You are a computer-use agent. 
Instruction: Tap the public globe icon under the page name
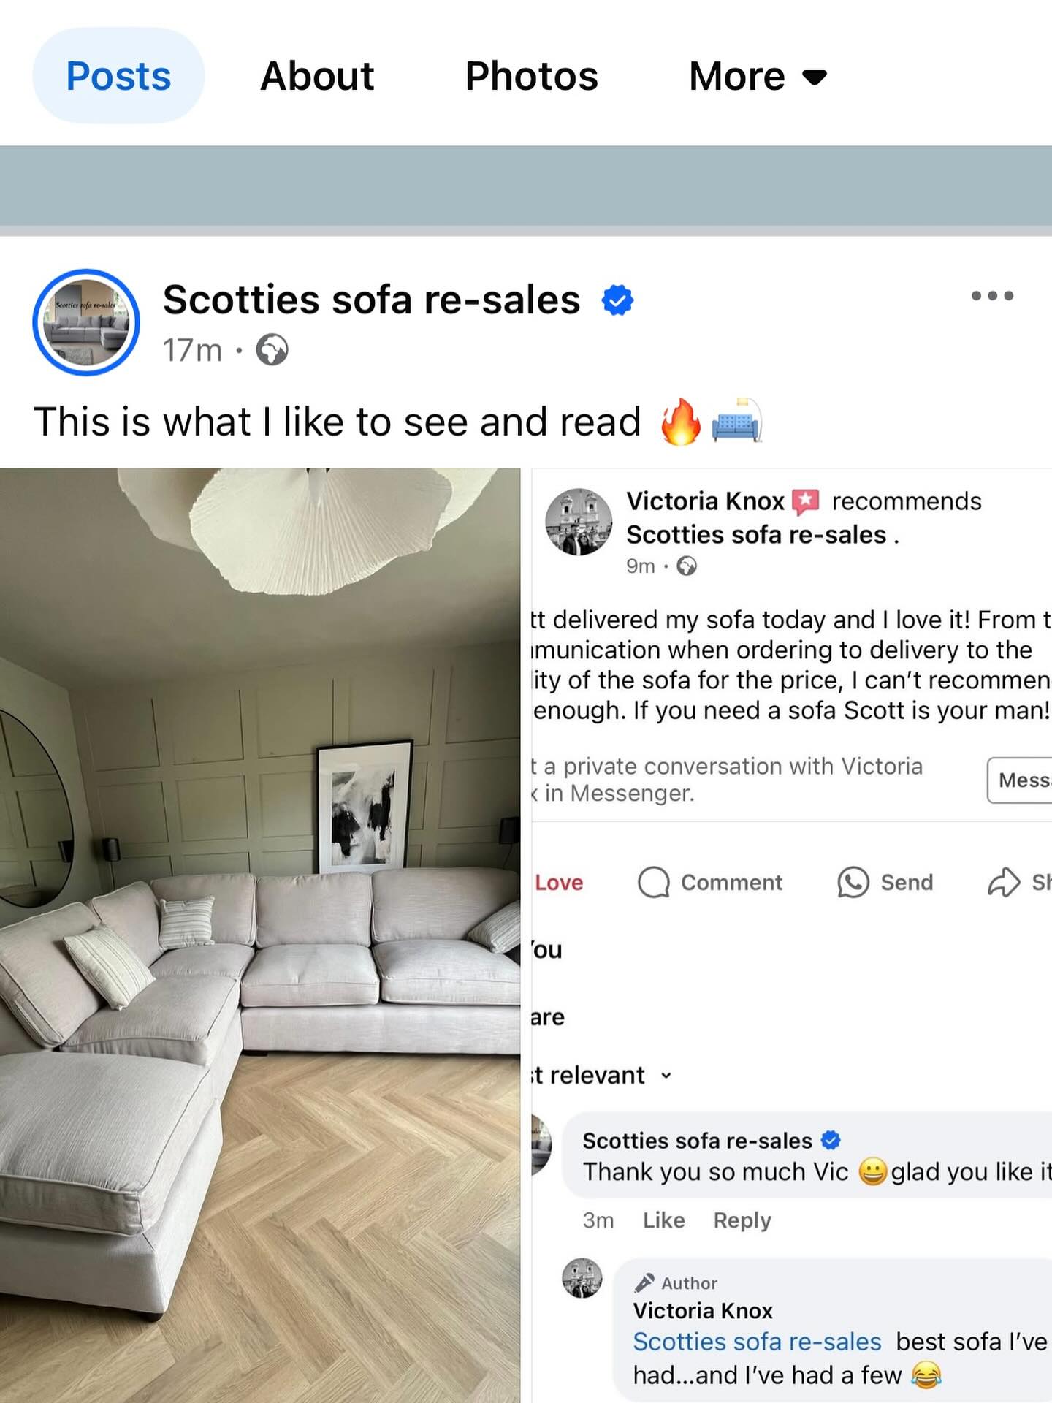pyautogui.click(x=272, y=350)
